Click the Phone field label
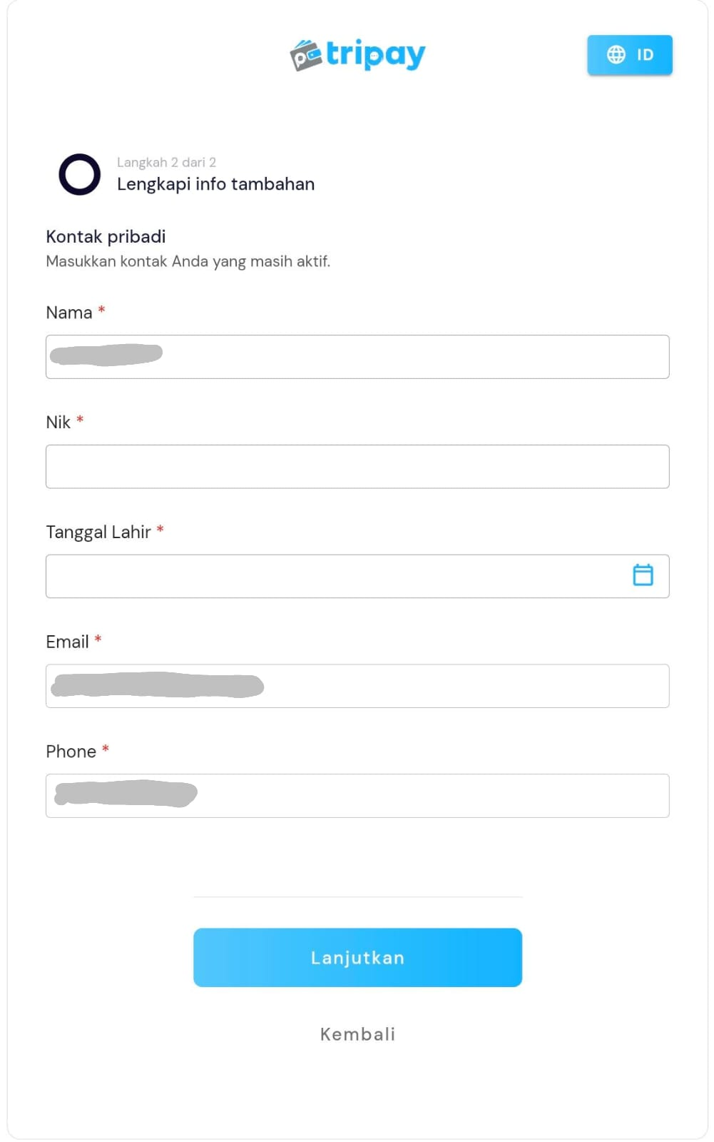The width and height of the screenshot is (714, 1142). point(71,752)
